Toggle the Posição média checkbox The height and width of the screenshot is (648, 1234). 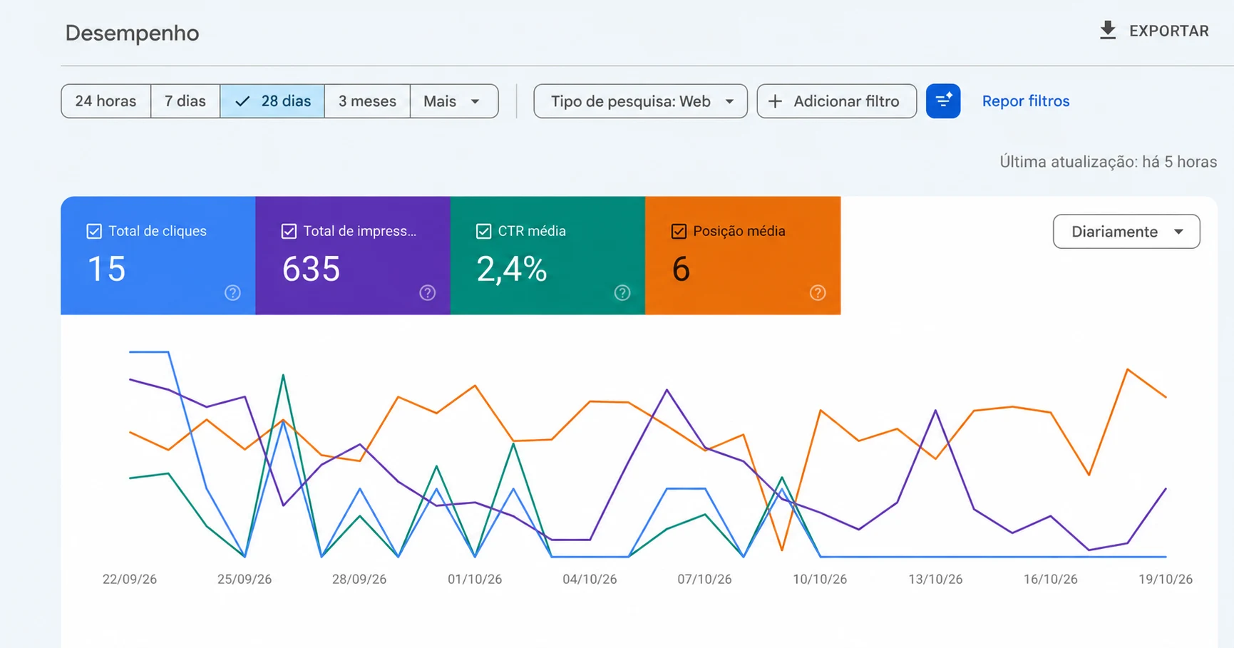(679, 231)
